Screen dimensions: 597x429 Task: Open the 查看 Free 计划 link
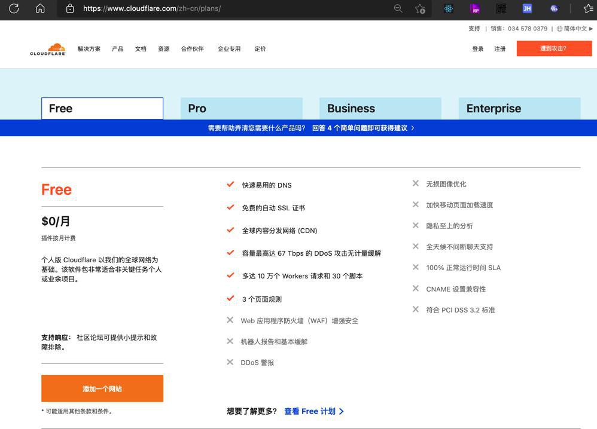click(314, 411)
